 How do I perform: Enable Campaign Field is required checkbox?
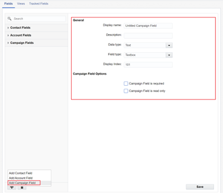coord(126,83)
